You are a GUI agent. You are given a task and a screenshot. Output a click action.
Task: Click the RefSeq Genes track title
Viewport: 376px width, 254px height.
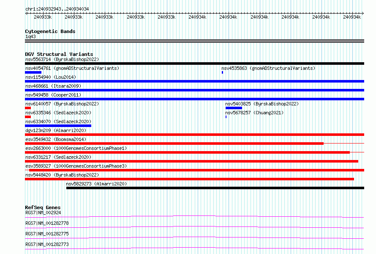[43, 207]
